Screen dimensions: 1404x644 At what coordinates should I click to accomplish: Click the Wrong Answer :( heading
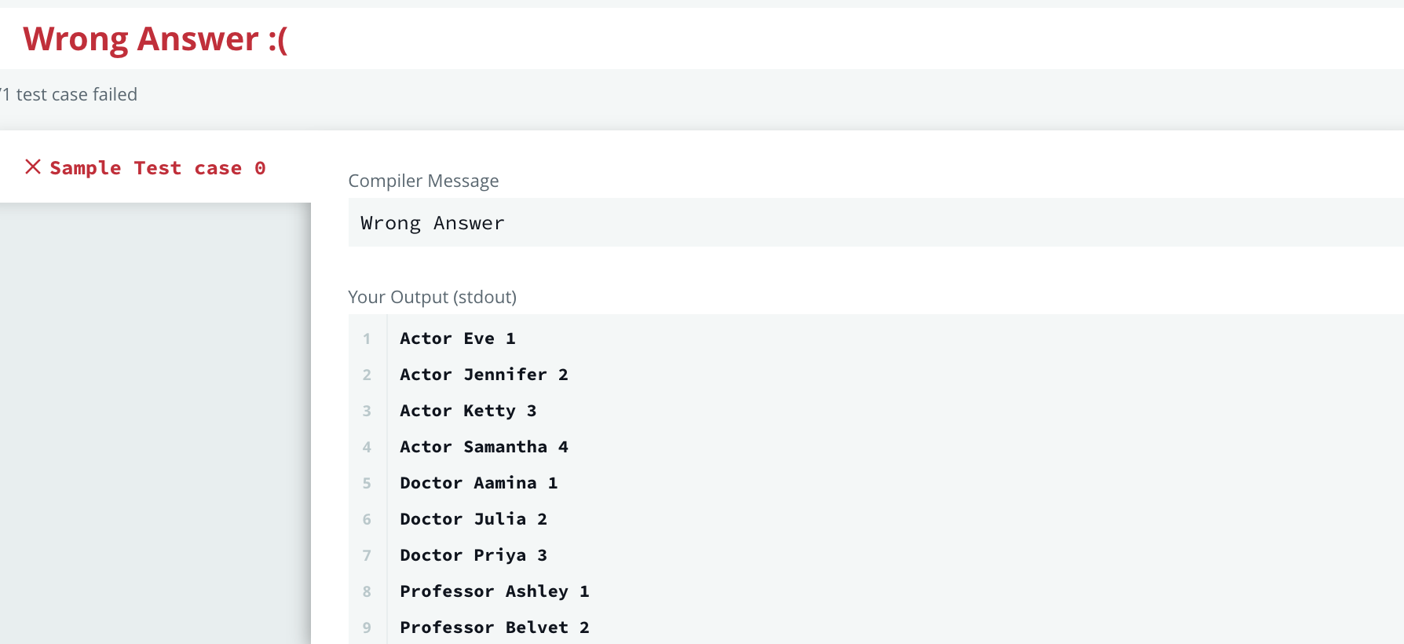coord(155,39)
